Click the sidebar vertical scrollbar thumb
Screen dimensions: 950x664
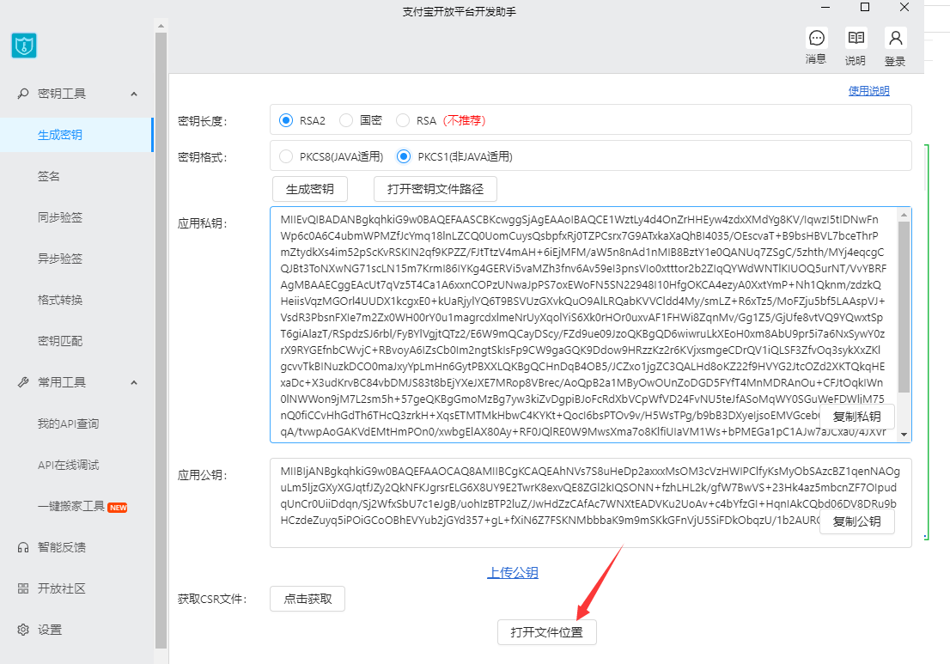click(x=161, y=340)
